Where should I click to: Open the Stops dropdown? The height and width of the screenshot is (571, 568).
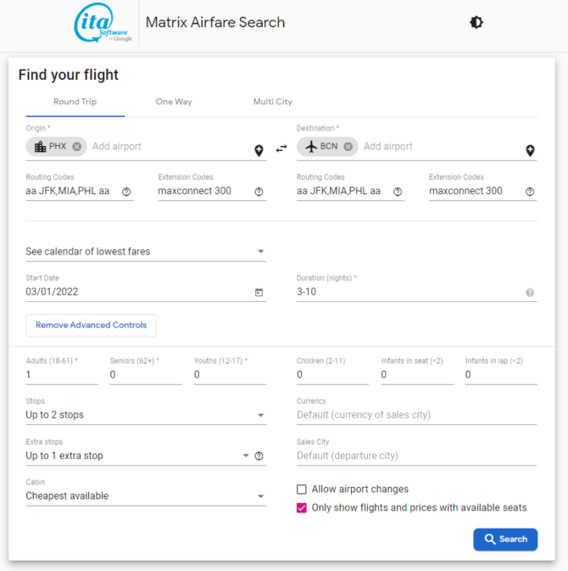146,415
